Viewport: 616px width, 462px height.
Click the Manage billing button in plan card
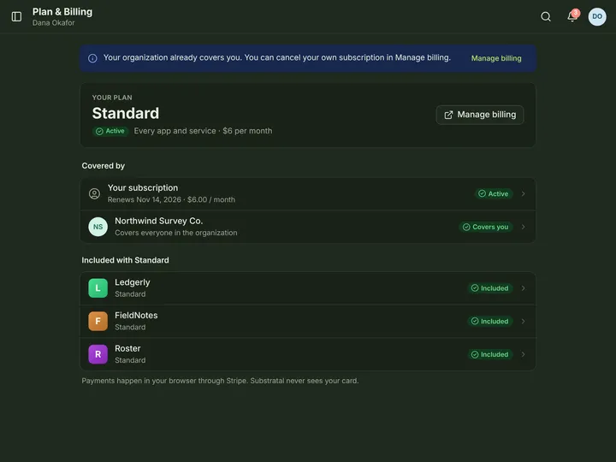click(480, 115)
